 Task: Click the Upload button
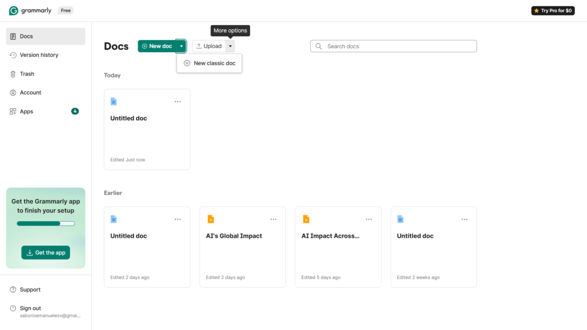pyautogui.click(x=209, y=46)
